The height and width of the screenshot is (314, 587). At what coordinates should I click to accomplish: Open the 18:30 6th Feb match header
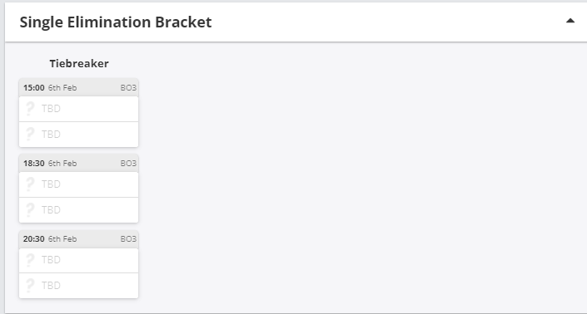[78, 163]
